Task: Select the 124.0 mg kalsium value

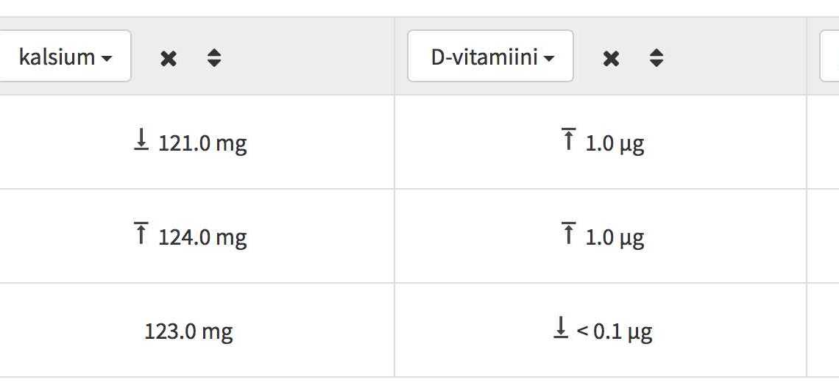Action: pyautogui.click(x=203, y=237)
